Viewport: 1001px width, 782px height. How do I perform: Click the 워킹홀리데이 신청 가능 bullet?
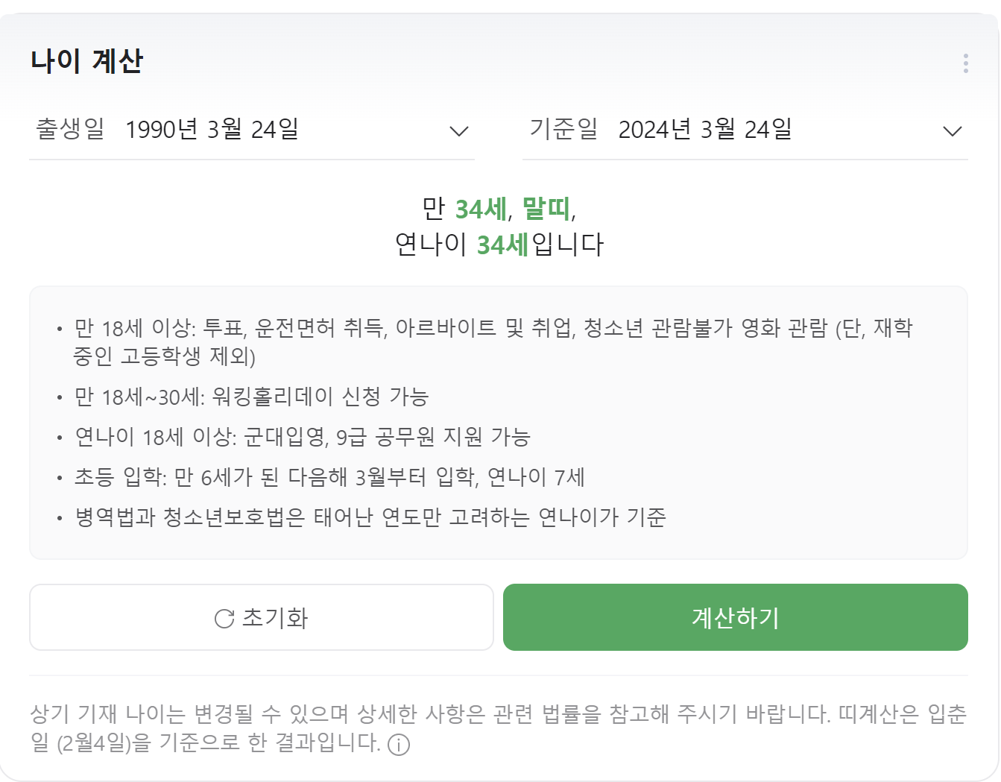pos(252,397)
